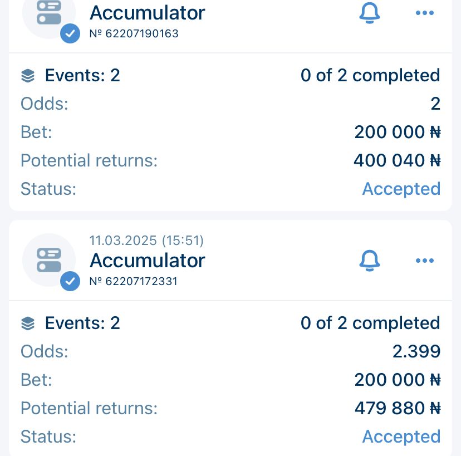Open the Accumulator title of bet 62207172331

coord(147,260)
